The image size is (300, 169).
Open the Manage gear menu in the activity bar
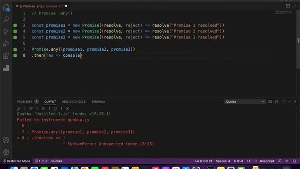[x=6, y=152]
